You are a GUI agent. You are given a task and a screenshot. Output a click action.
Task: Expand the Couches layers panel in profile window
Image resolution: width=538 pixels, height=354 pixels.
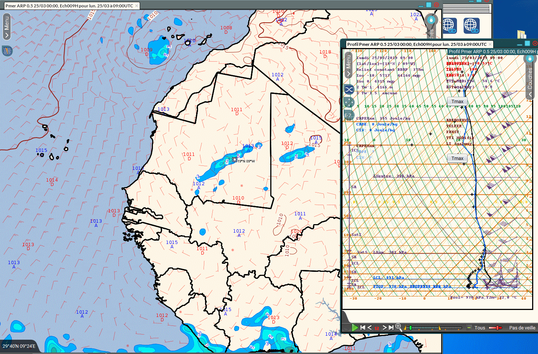pos(530,81)
